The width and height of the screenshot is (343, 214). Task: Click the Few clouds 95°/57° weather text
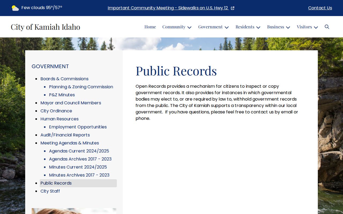click(42, 8)
